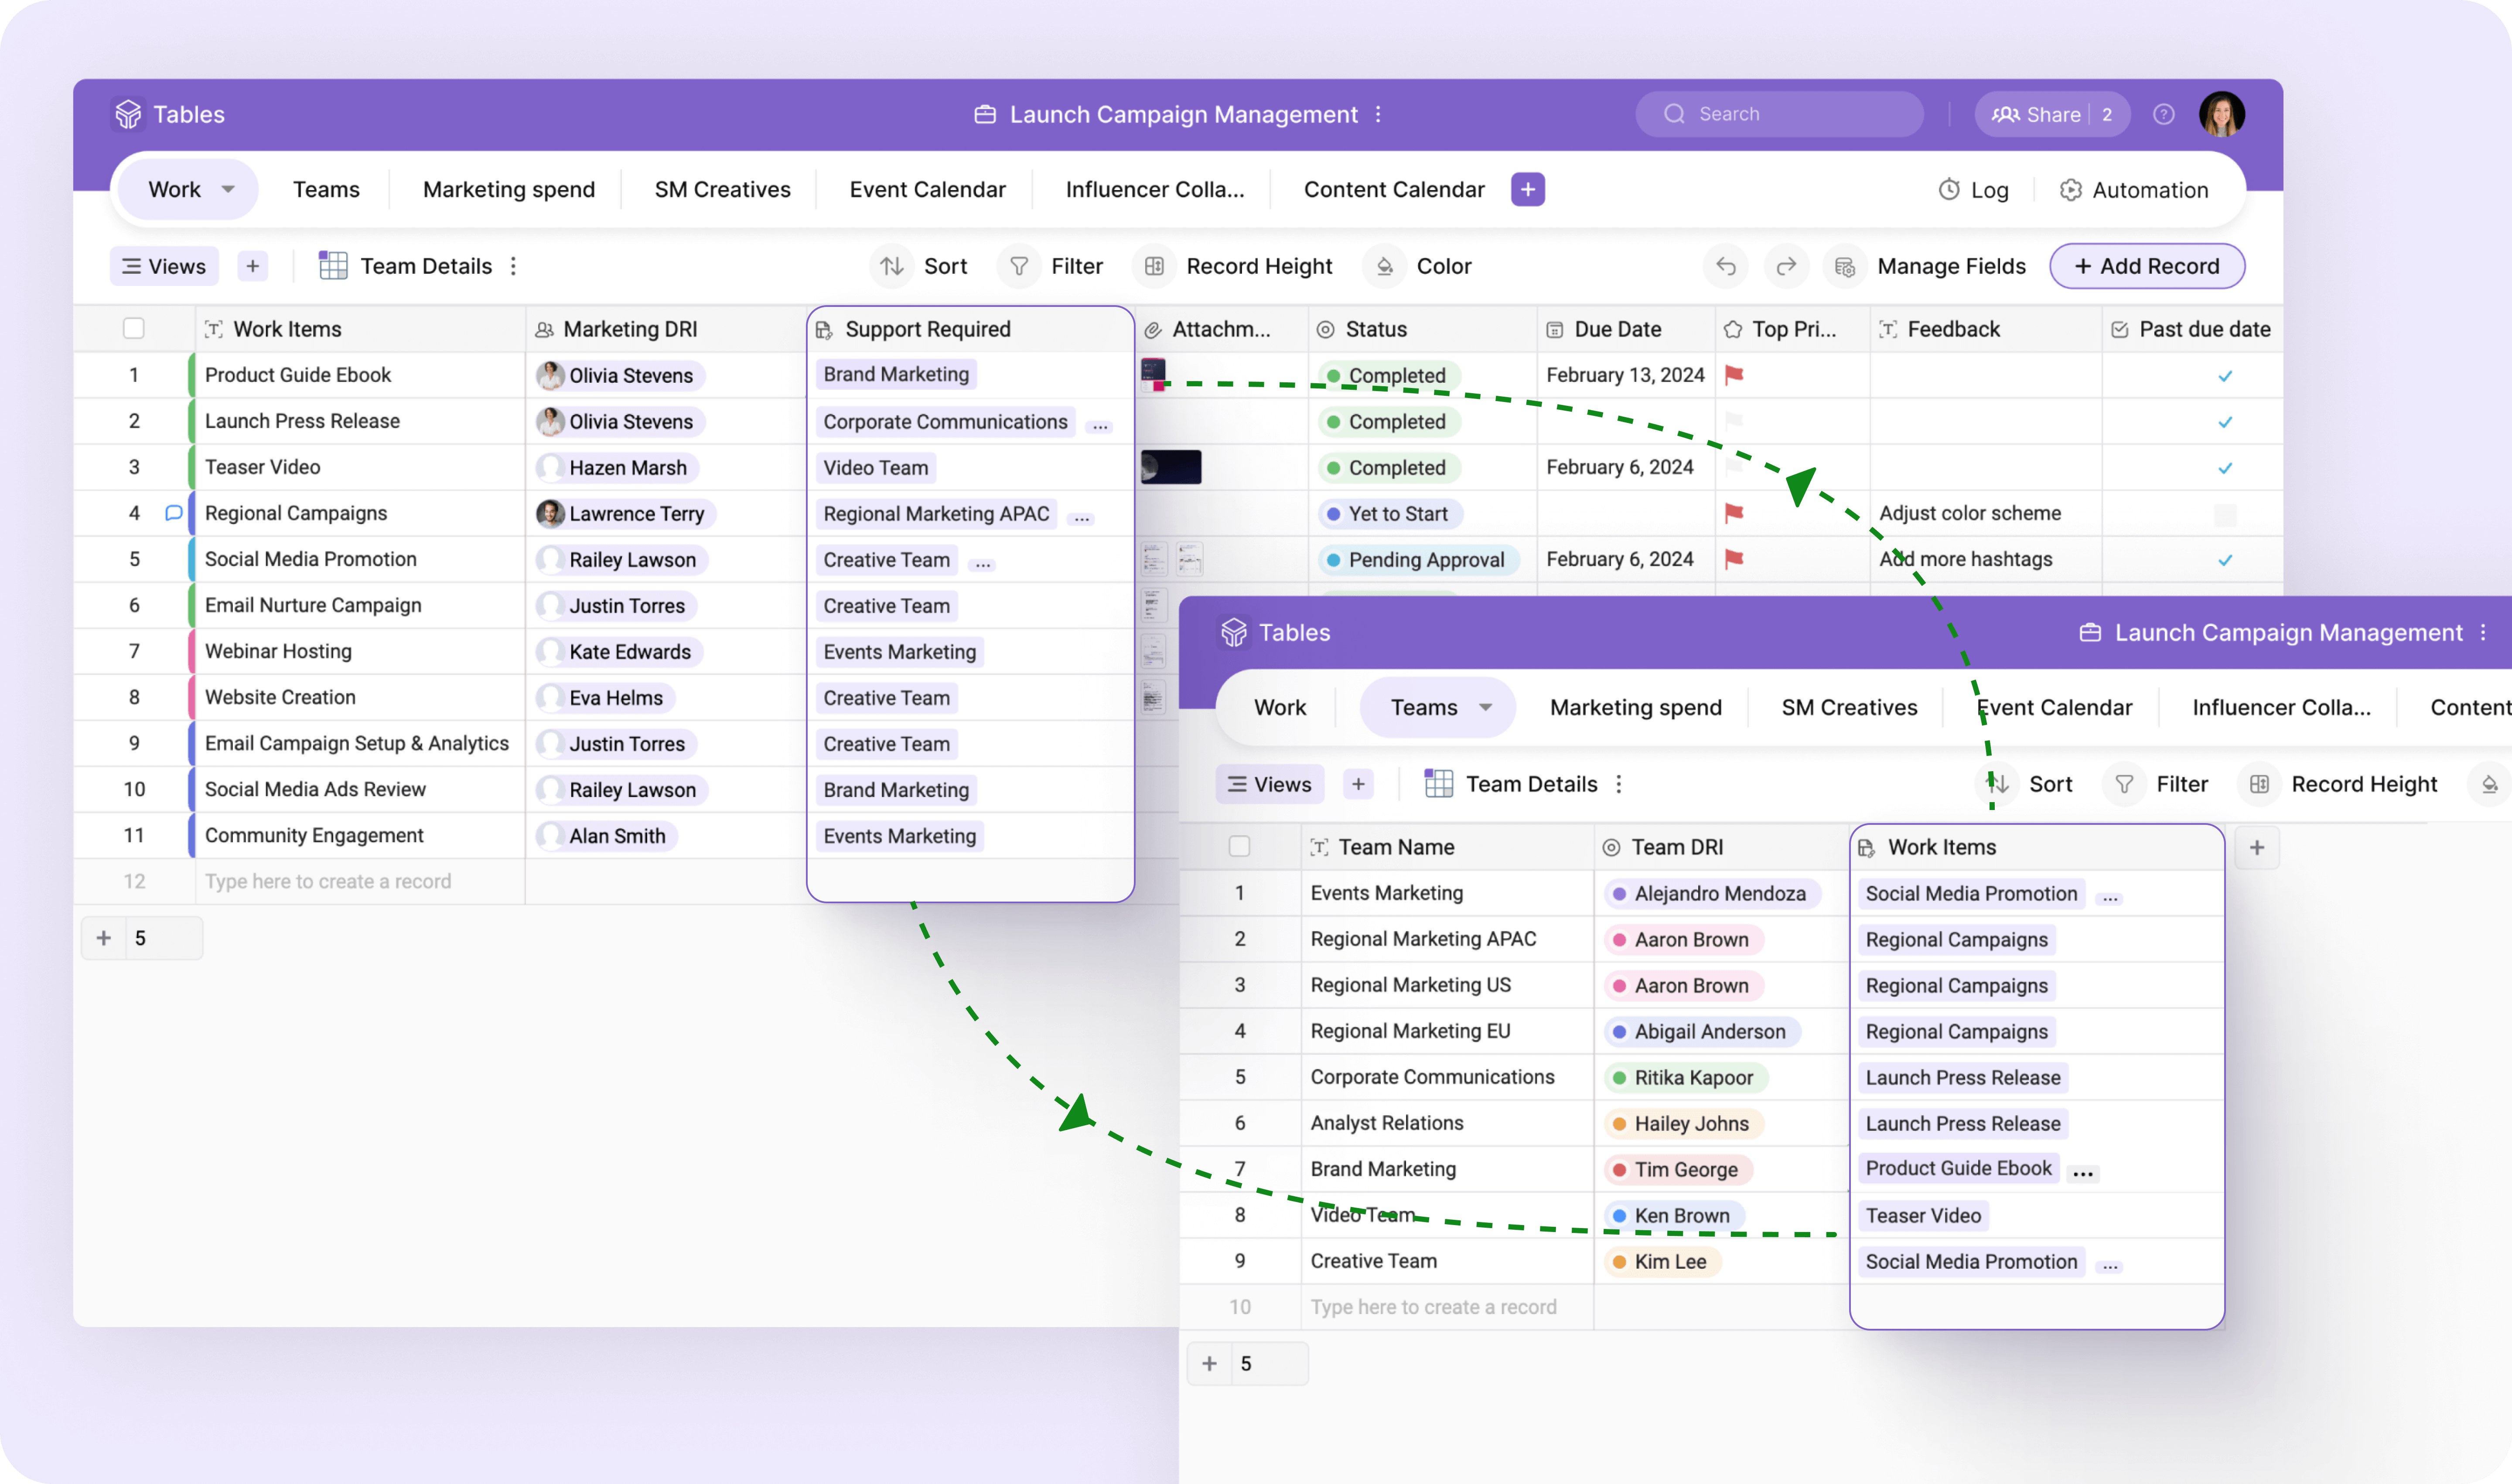Expand the Teams tab dropdown arrow

[x=1485, y=707]
